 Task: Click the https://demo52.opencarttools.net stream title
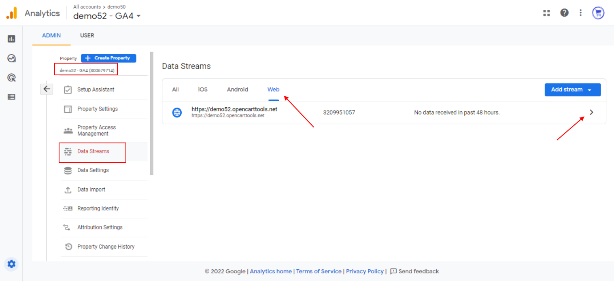(x=234, y=109)
